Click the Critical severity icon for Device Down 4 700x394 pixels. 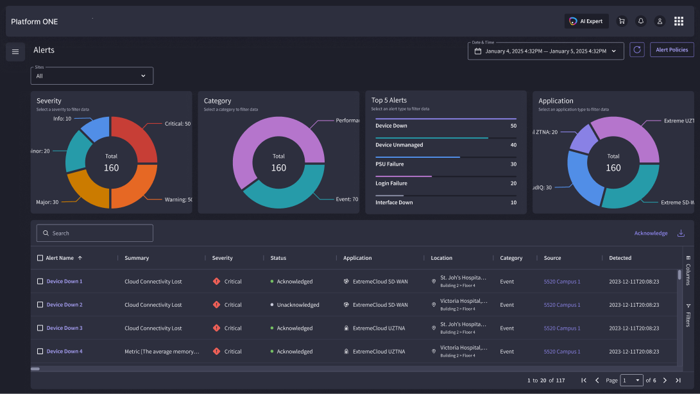pos(216,351)
